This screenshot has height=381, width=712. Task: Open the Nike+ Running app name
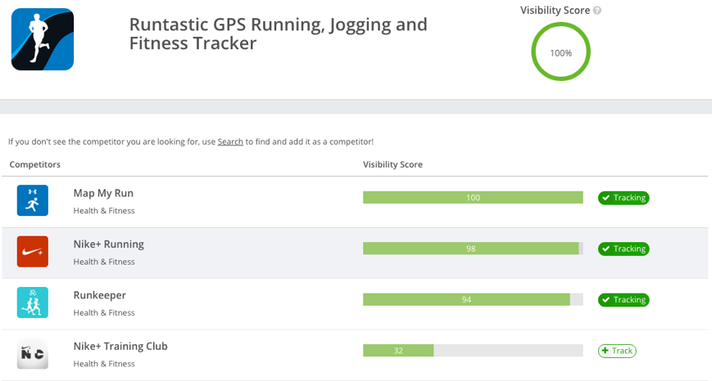click(x=108, y=244)
